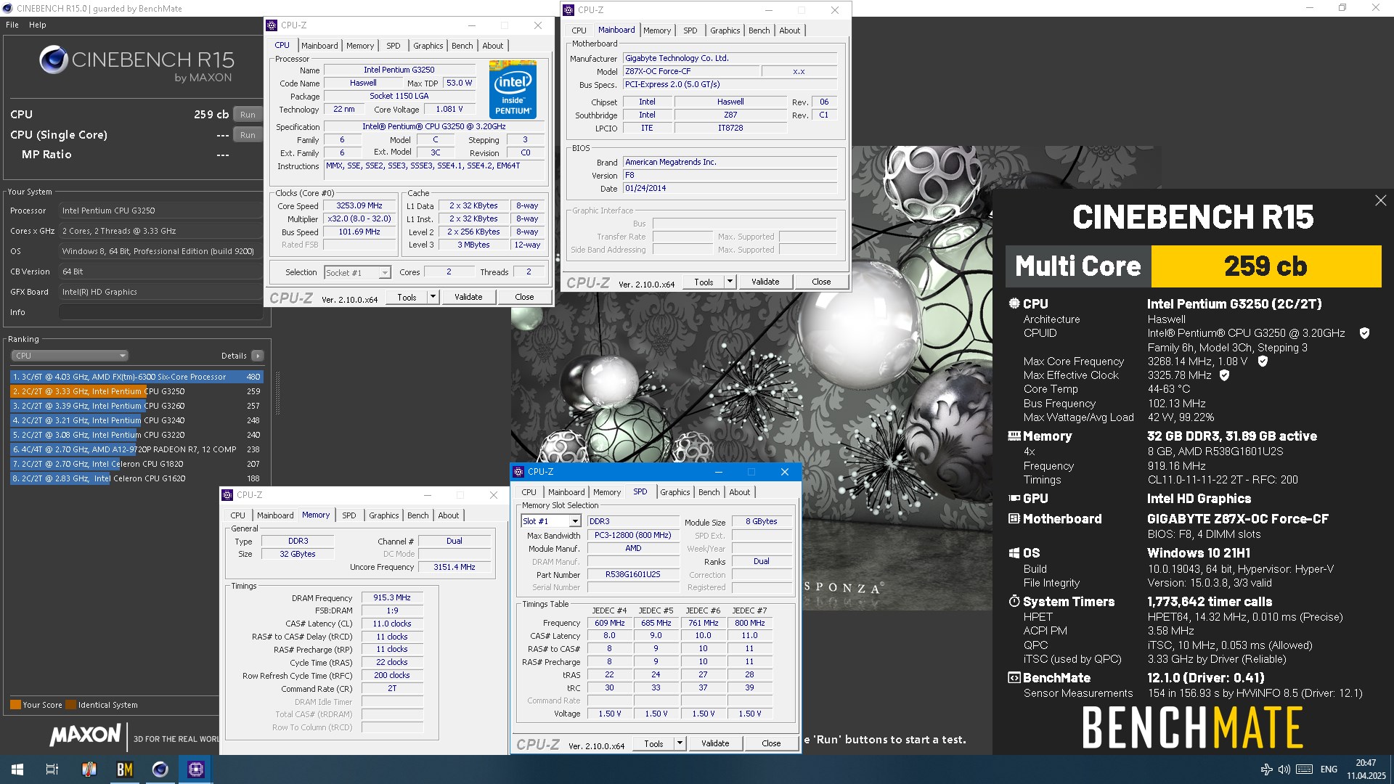Select ranking entry AMD A12-9720P
1394x784 pixels.
pos(136,449)
